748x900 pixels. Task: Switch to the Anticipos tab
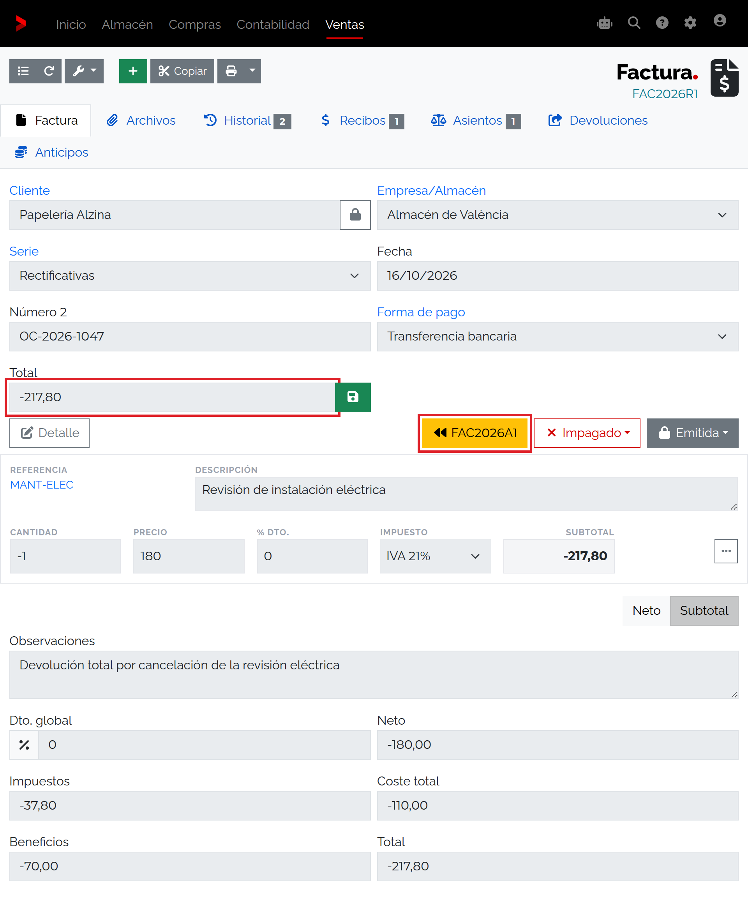[51, 152]
